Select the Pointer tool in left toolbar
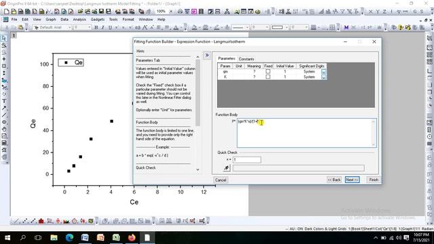 [x=4, y=38]
